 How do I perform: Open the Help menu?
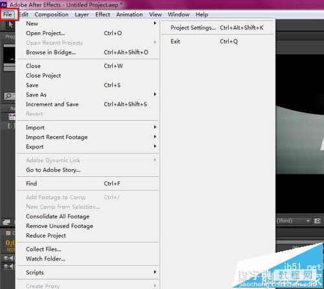(202, 14)
